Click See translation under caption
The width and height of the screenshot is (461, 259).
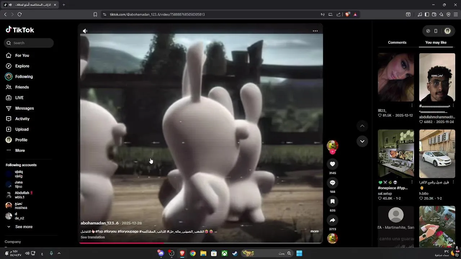(x=93, y=237)
